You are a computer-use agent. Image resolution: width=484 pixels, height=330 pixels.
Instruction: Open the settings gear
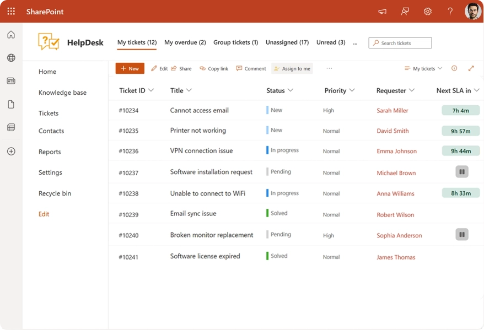[x=428, y=11]
